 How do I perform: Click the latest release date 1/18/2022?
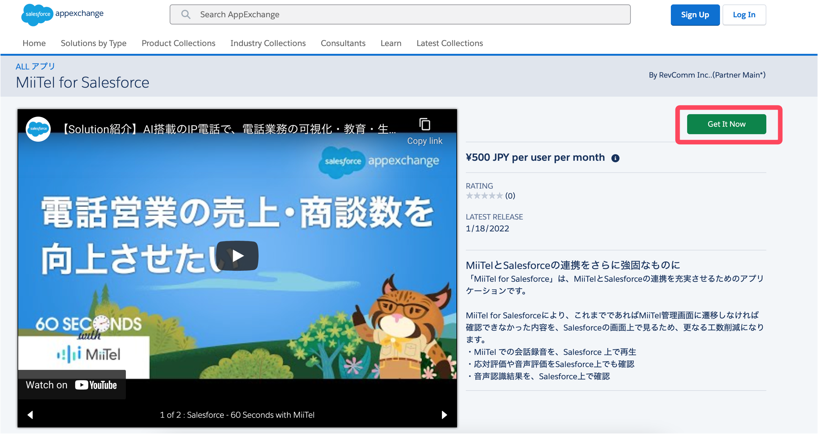pyautogui.click(x=487, y=229)
